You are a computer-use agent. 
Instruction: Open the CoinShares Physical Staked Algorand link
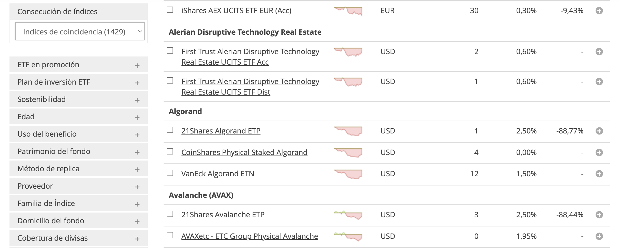coord(244,152)
